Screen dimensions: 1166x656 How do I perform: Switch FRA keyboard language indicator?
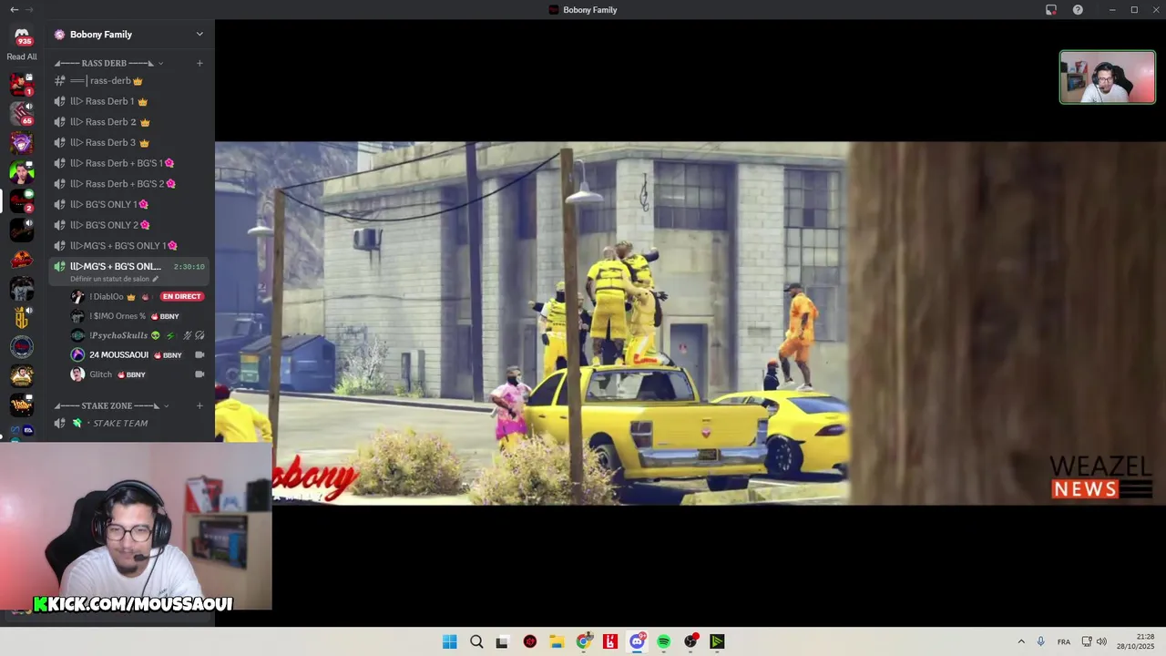pyautogui.click(x=1064, y=641)
